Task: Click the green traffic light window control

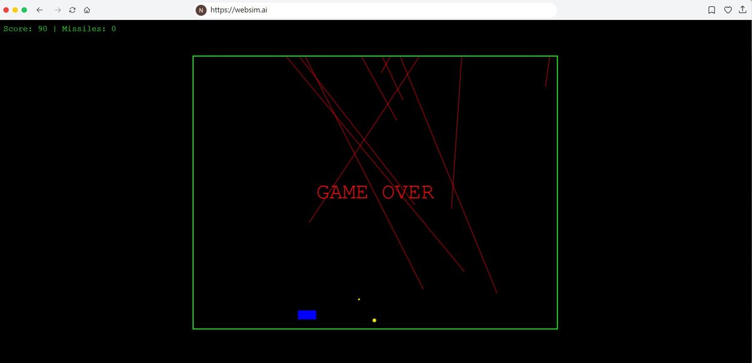Action: (24, 10)
